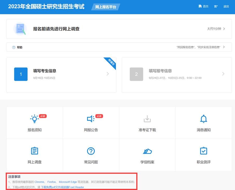Go to 首页 in top navigation
Screen dimensions: 235x190
[x=205, y=6]
